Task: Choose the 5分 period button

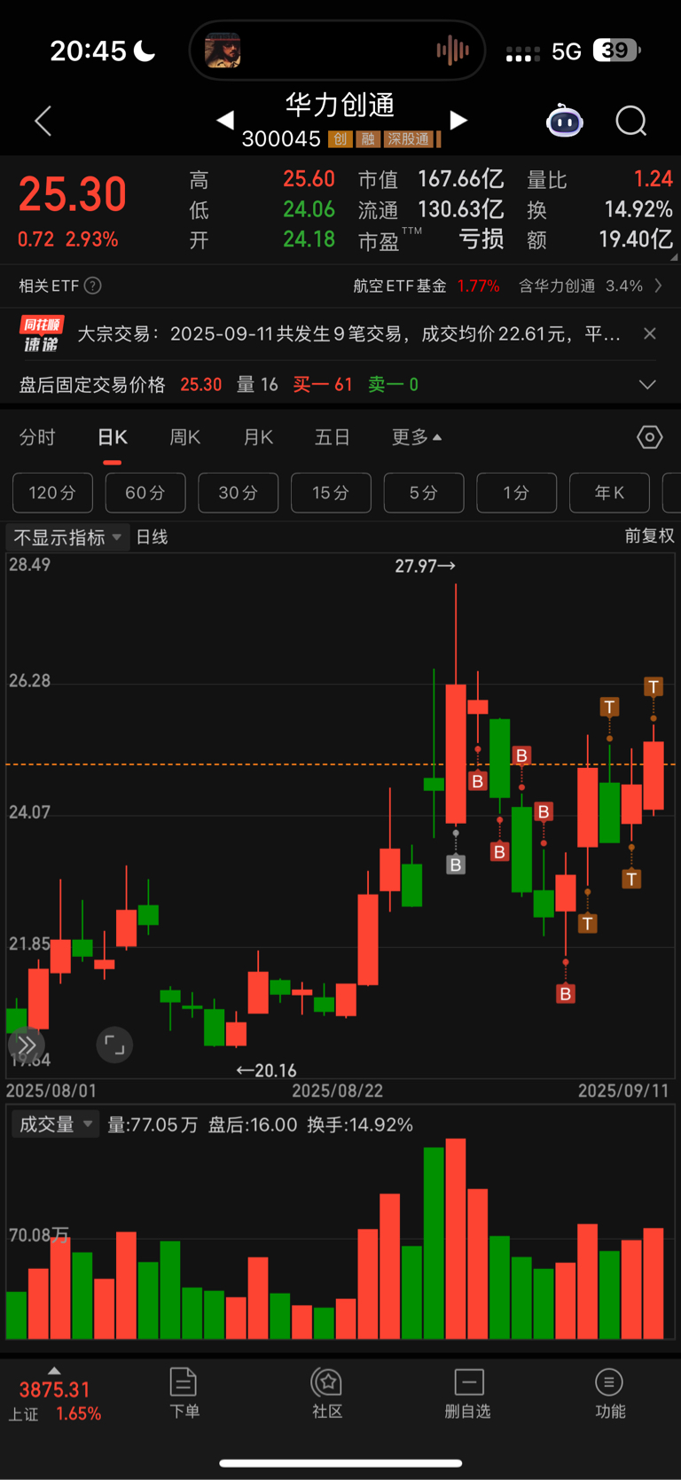Action: click(x=424, y=492)
